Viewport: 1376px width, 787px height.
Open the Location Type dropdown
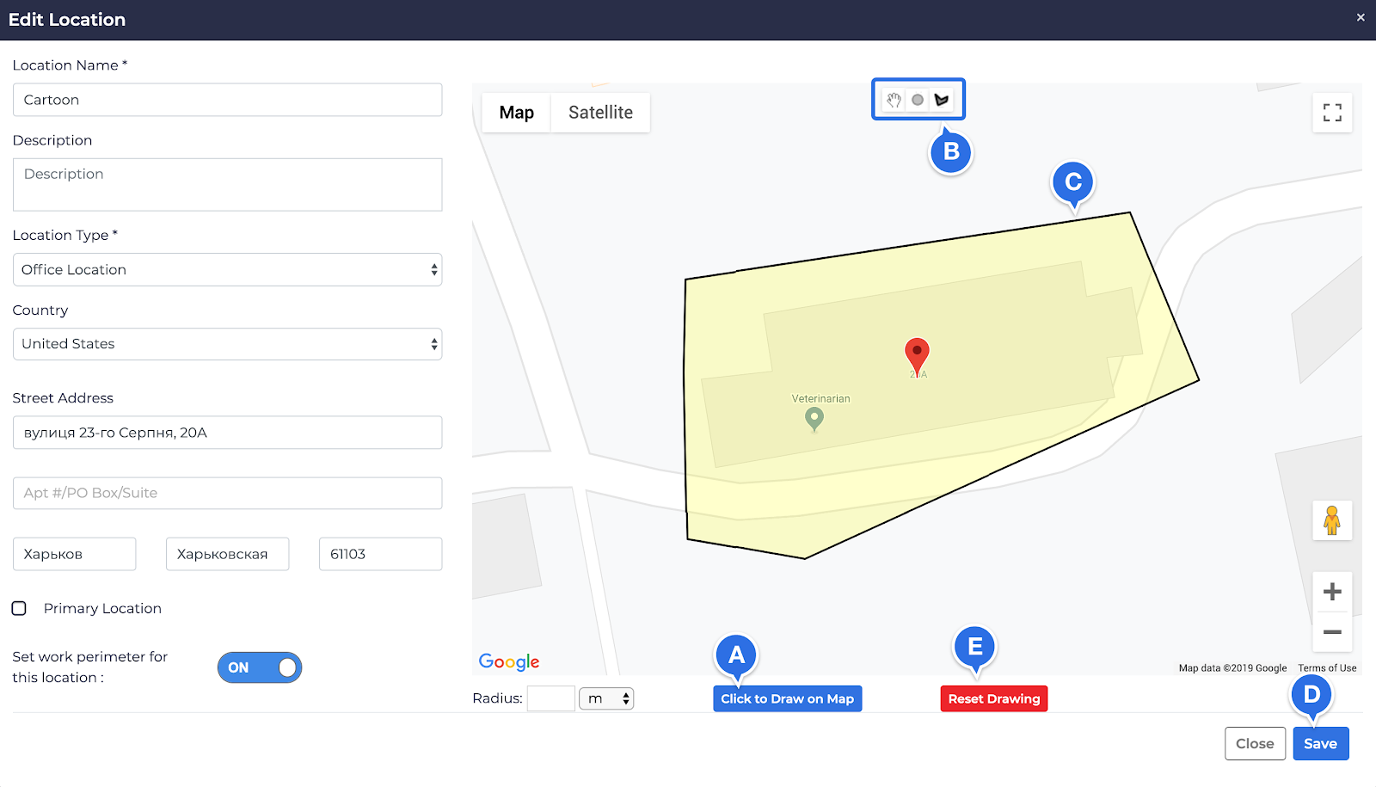[227, 270]
